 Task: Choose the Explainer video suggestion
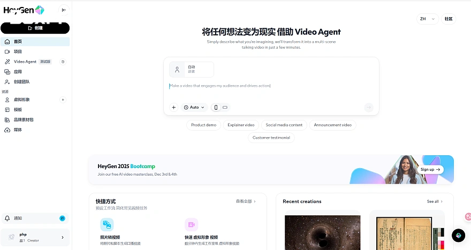pyautogui.click(x=241, y=125)
